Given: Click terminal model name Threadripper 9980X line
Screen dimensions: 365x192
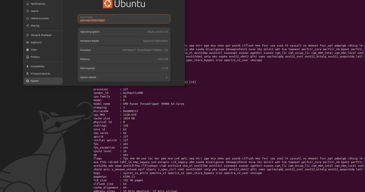Looking at the screenshot, I should (139, 104).
